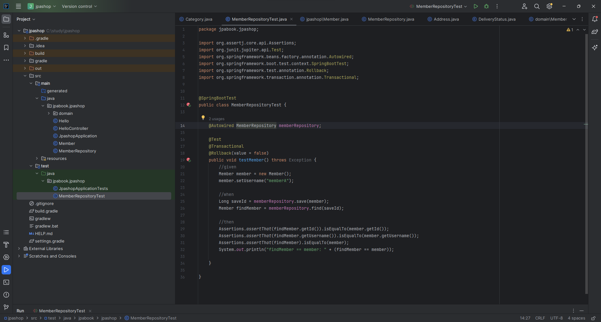The width and height of the screenshot is (601, 322).
Task: Expand External Libraries node
Action: [x=19, y=248]
